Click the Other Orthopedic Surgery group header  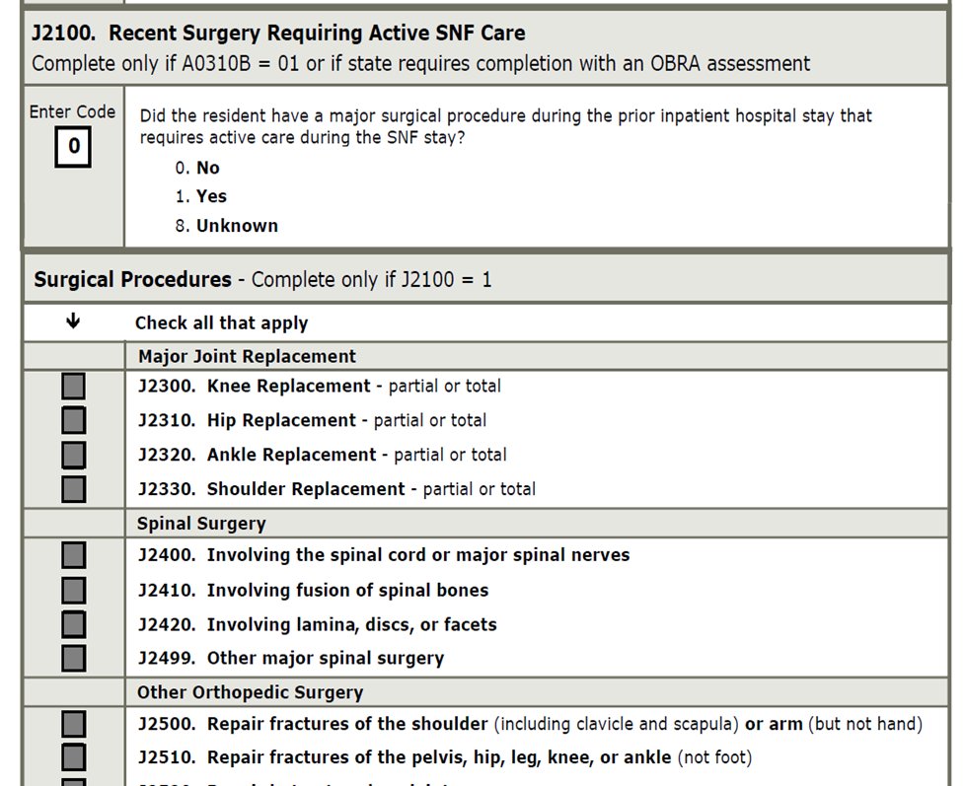pos(250,692)
